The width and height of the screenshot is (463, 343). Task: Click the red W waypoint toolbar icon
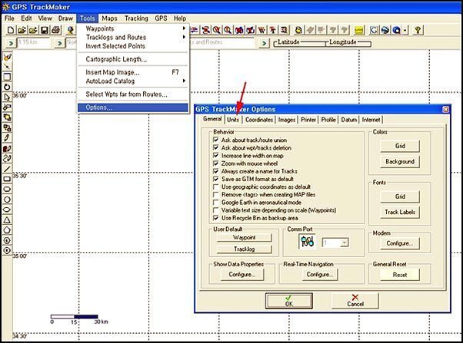261,30
